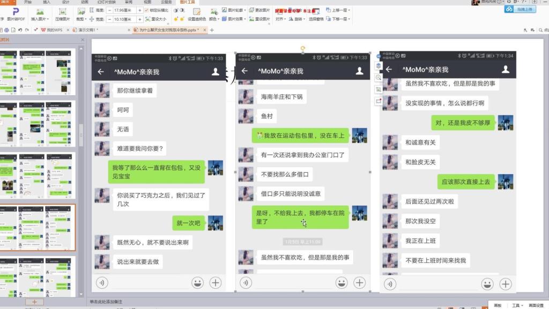549x309 pixels.
Task: Toggle the 锁定纵横比 lock aspect ratio checkbox
Action: (146, 11)
